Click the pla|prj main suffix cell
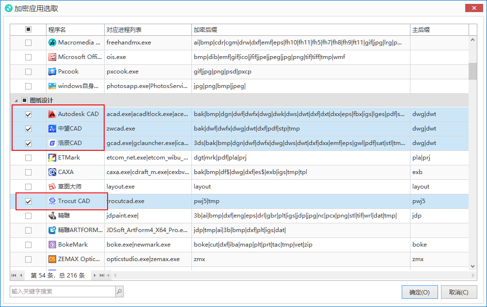Screen dimensions: 487x307 (440, 158)
